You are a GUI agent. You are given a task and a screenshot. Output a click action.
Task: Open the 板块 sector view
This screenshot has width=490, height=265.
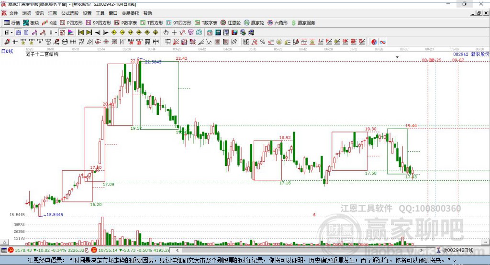[31, 23]
